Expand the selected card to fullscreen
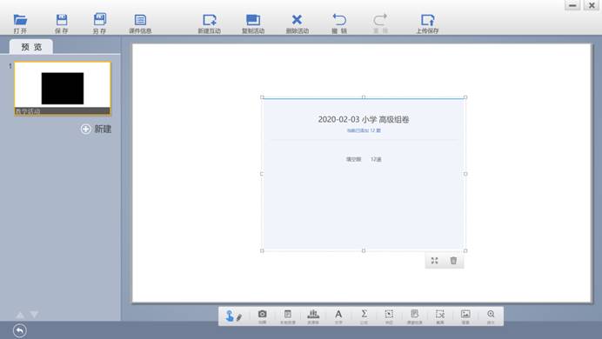The height and width of the screenshot is (339, 602). click(434, 261)
